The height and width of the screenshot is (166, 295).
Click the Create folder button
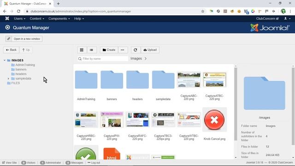tap(109, 50)
